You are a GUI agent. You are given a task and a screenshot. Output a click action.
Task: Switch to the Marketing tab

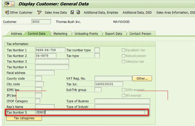[x=60, y=33]
